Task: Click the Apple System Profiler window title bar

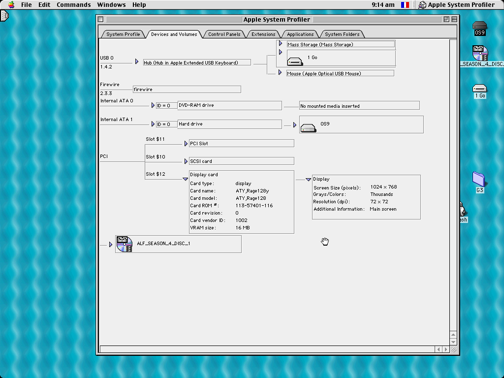Action: [x=277, y=19]
